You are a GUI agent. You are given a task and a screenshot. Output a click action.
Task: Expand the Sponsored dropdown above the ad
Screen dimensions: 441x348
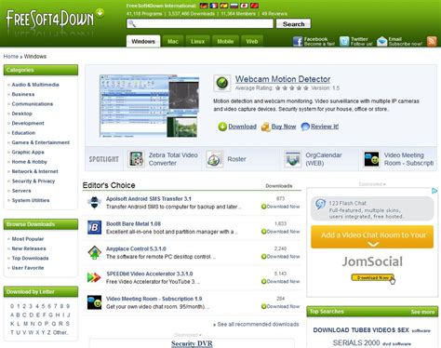(x=372, y=184)
